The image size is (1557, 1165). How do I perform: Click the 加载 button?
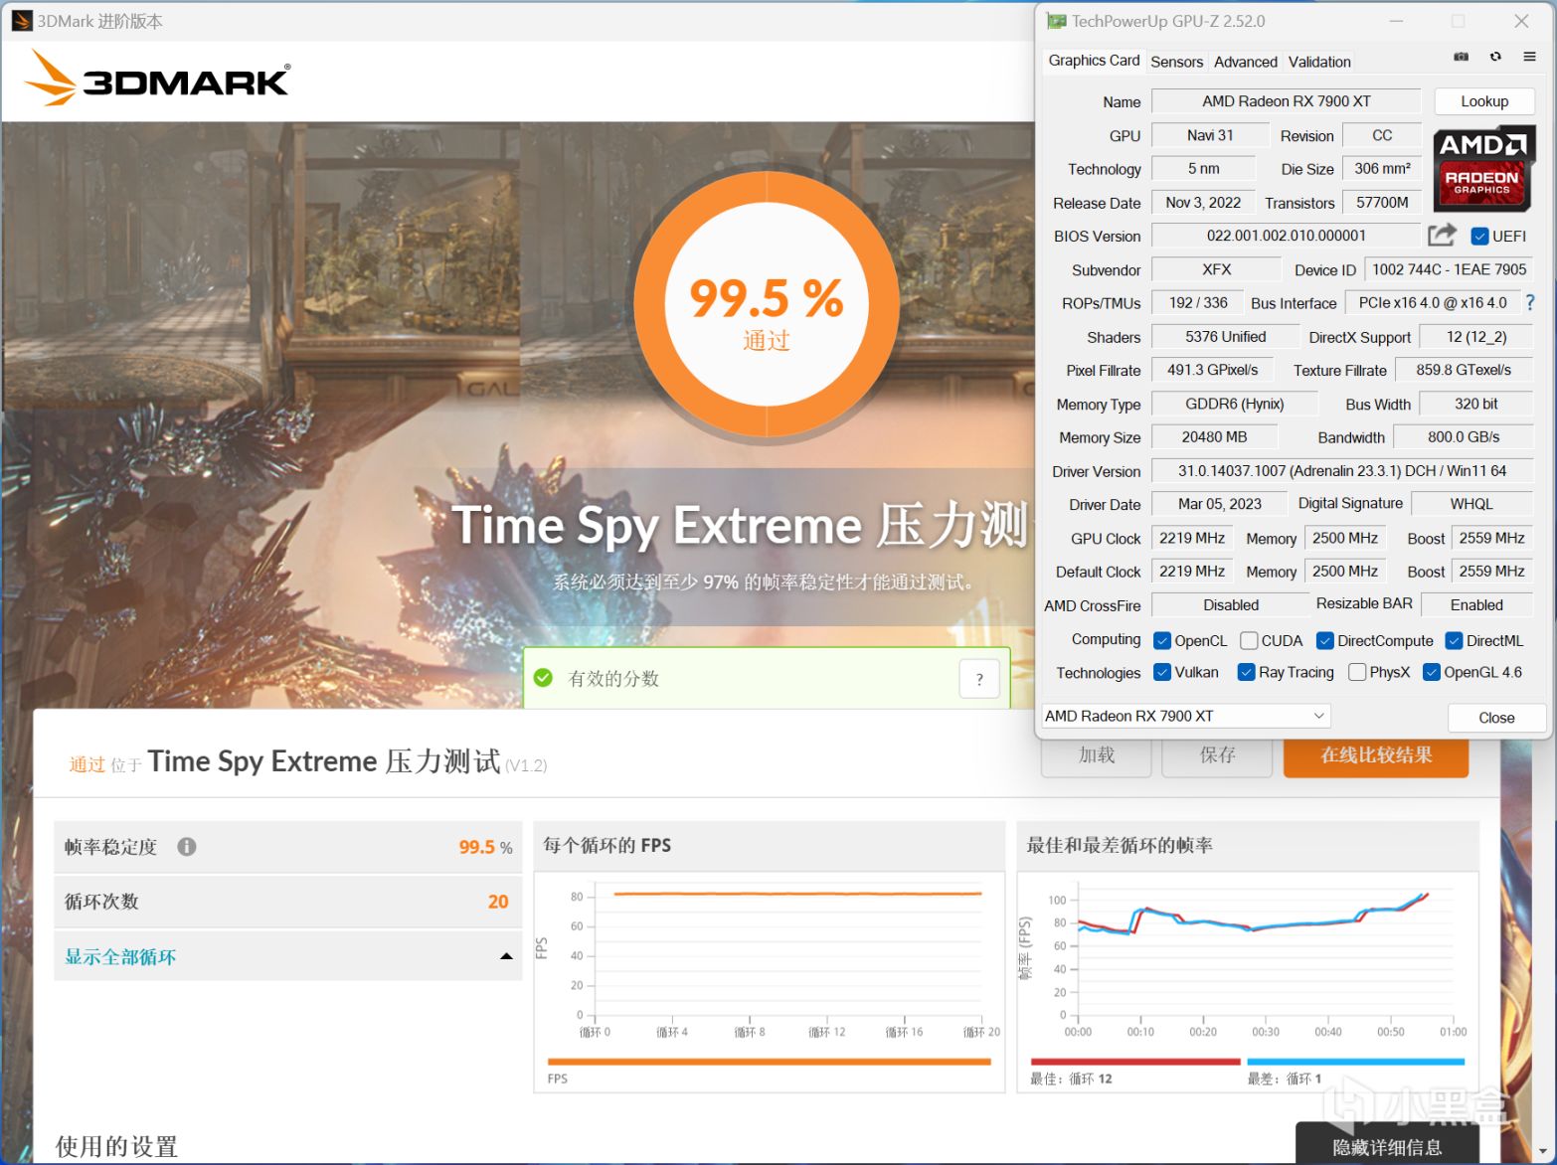point(1096,755)
